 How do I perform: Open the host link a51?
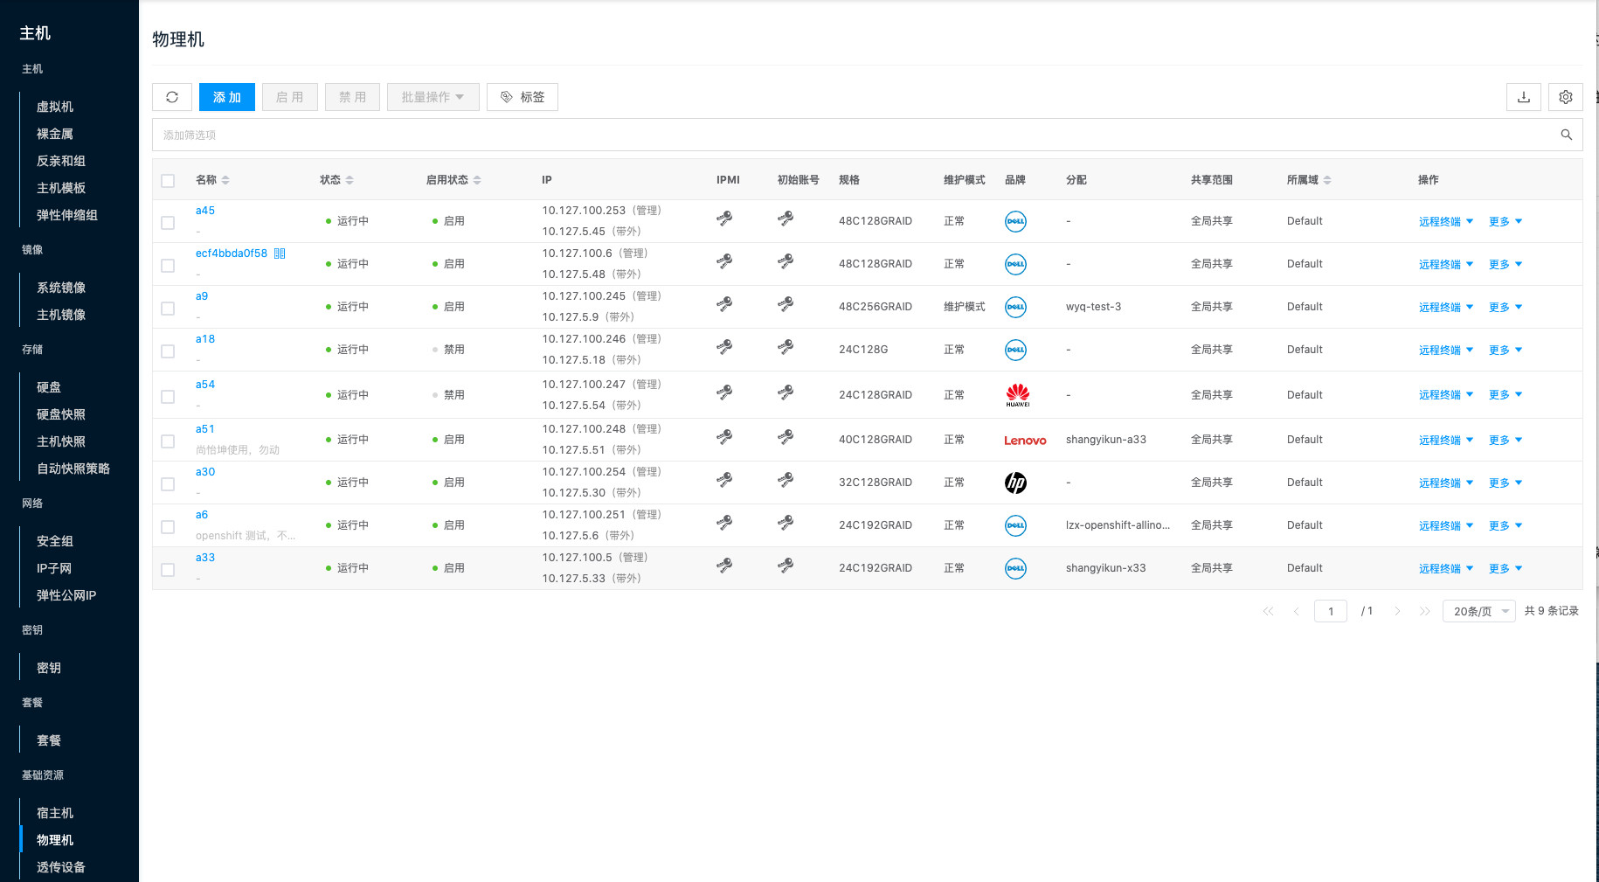[204, 429]
